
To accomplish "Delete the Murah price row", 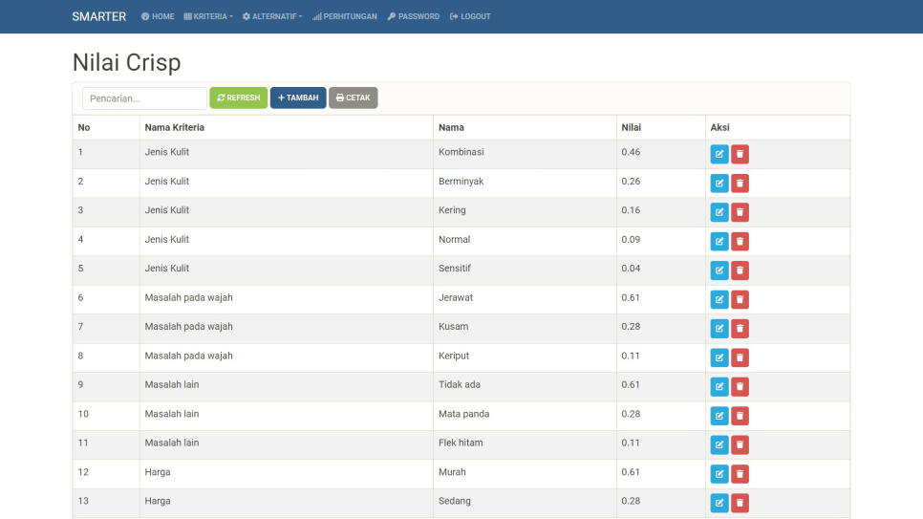I will pyautogui.click(x=740, y=474).
